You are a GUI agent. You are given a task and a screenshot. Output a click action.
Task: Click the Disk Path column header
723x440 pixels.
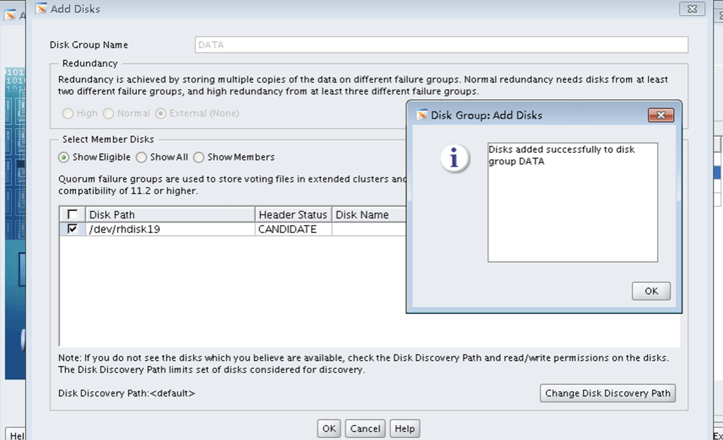pyautogui.click(x=170, y=215)
